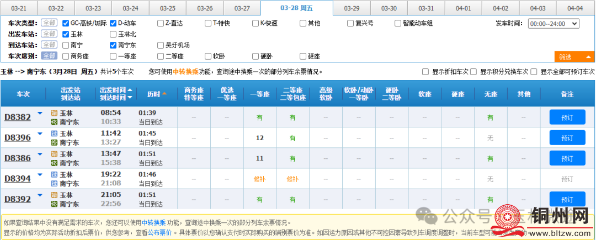This screenshot has height=240, width=596.
Task: Click 全部 for 车次类型 row
Action: click(x=49, y=23)
